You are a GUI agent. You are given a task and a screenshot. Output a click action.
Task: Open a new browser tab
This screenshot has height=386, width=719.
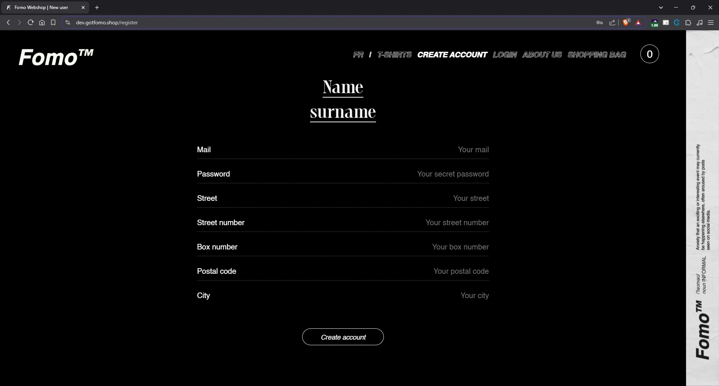97,7
